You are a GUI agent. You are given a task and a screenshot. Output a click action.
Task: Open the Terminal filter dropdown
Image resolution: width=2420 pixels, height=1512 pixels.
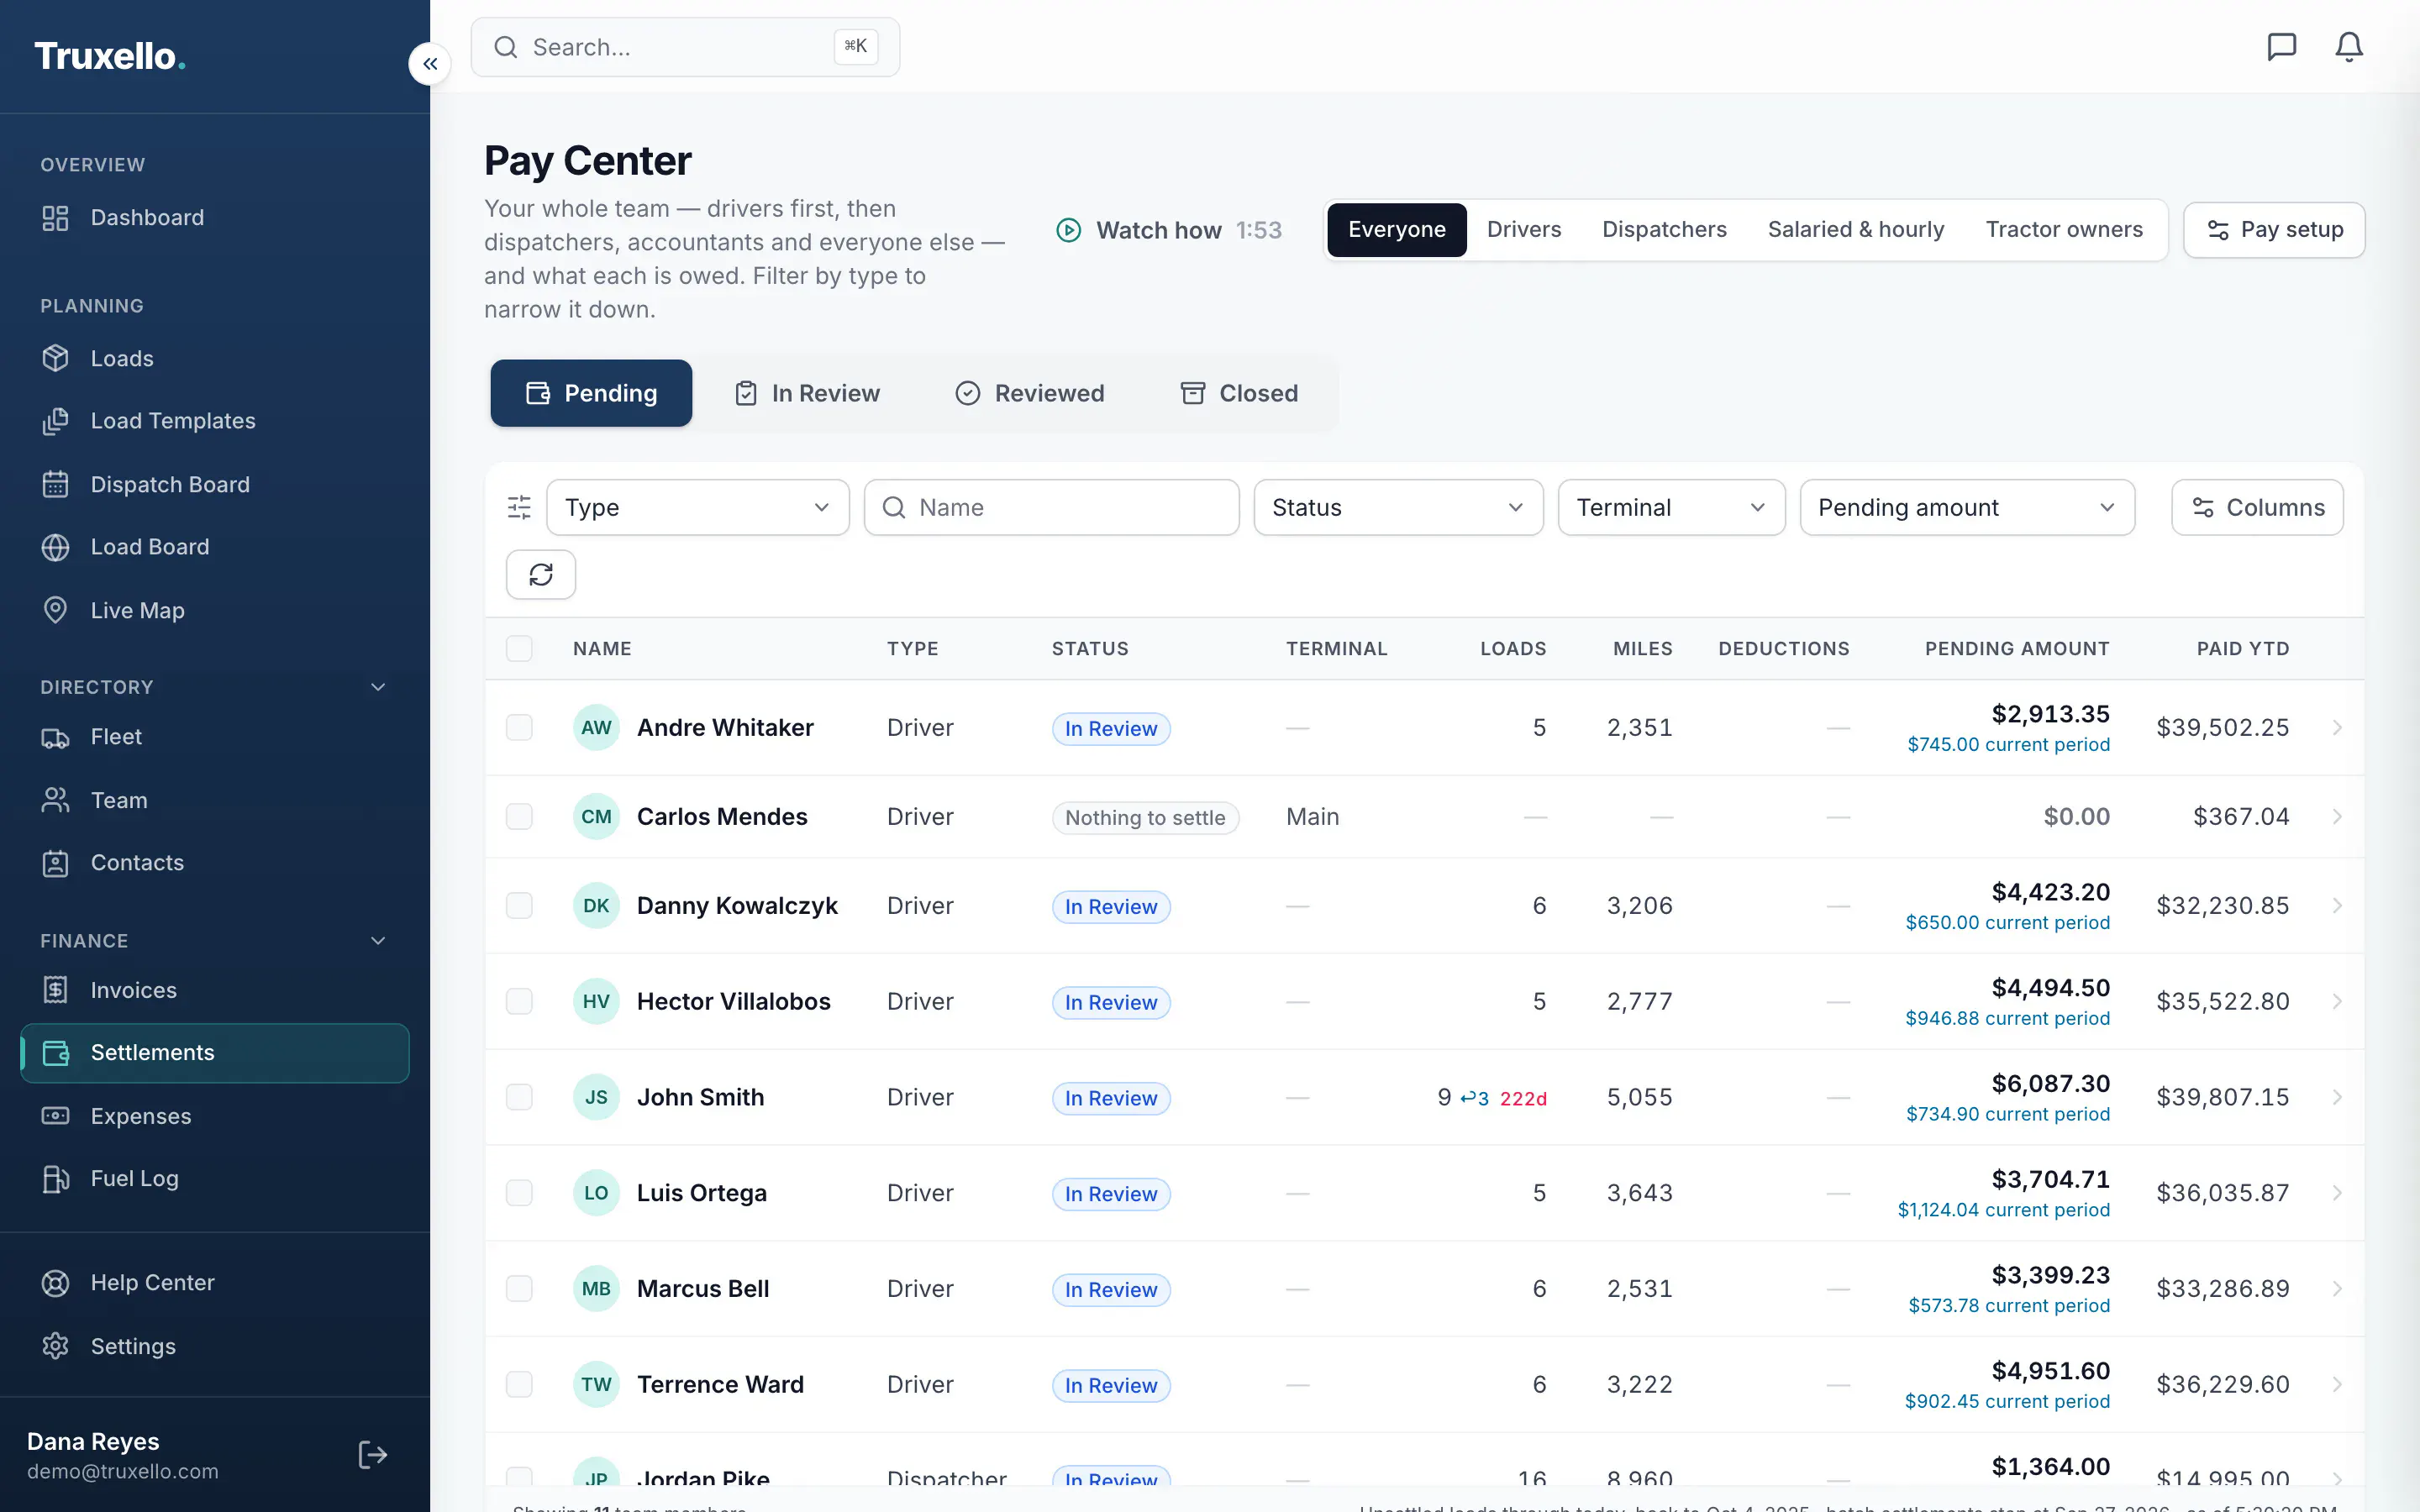pyautogui.click(x=1671, y=508)
